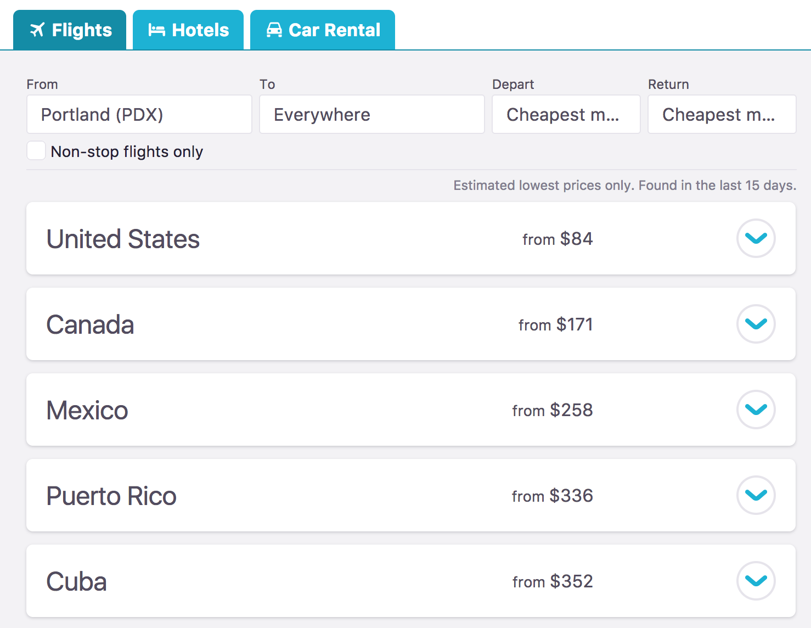Click the From field showing Portland (PDX)
The image size is (811, 628).
(139, 114)
